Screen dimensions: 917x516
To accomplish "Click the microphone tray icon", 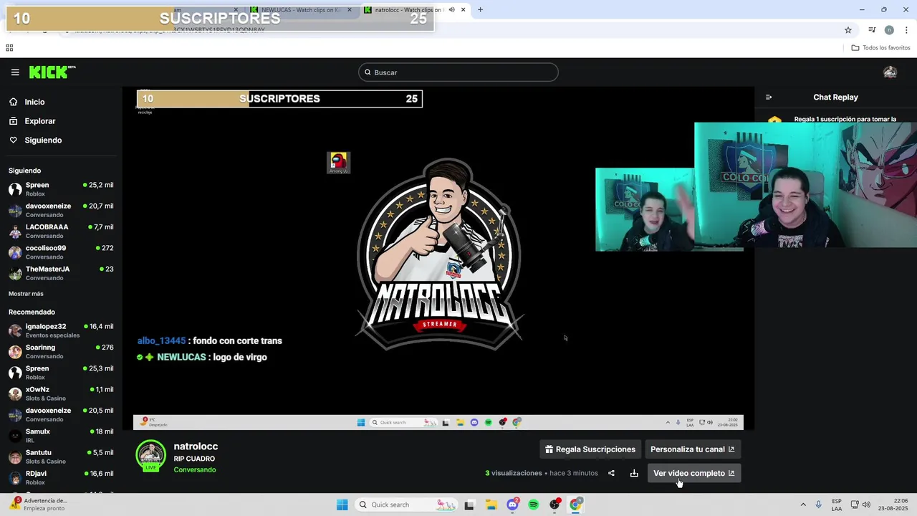I will pyautogui.click(x=818, y=505).
